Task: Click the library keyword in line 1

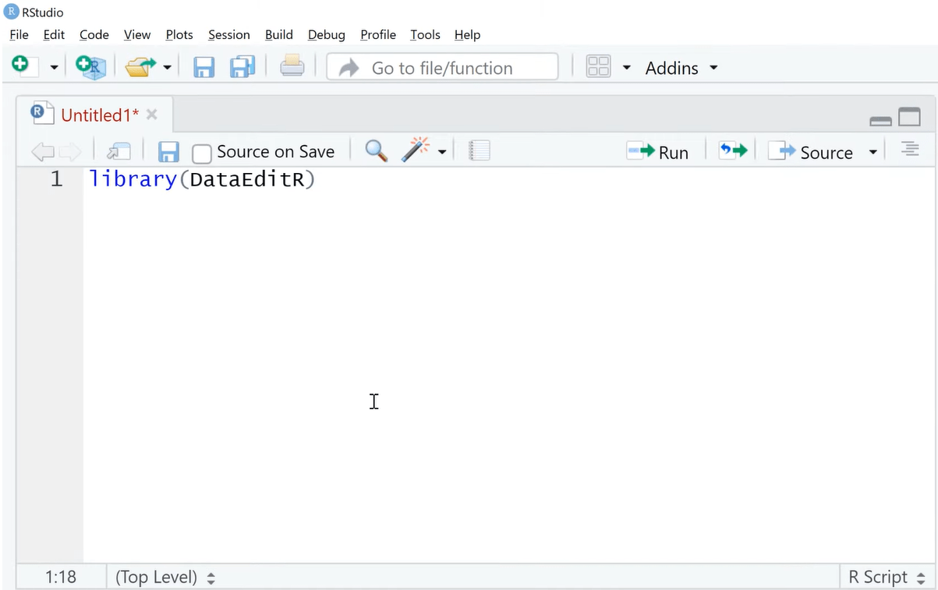Action: pos(133,179)
